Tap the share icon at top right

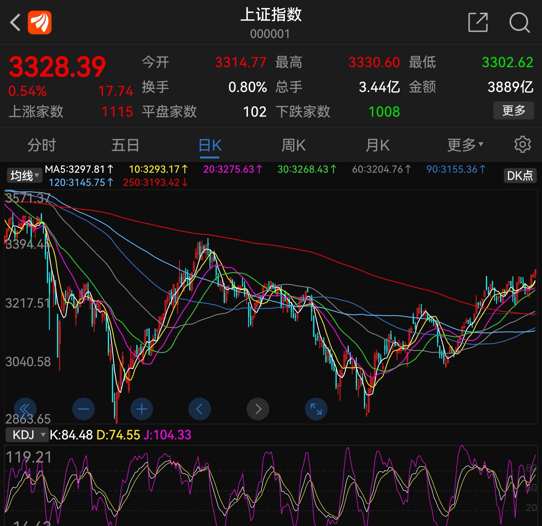pos(478,23)
